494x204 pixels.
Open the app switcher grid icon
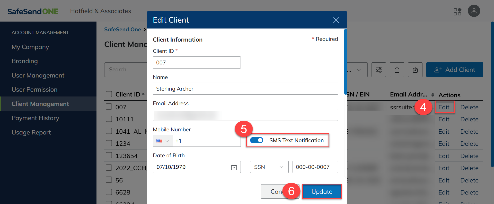pos(457,12)
